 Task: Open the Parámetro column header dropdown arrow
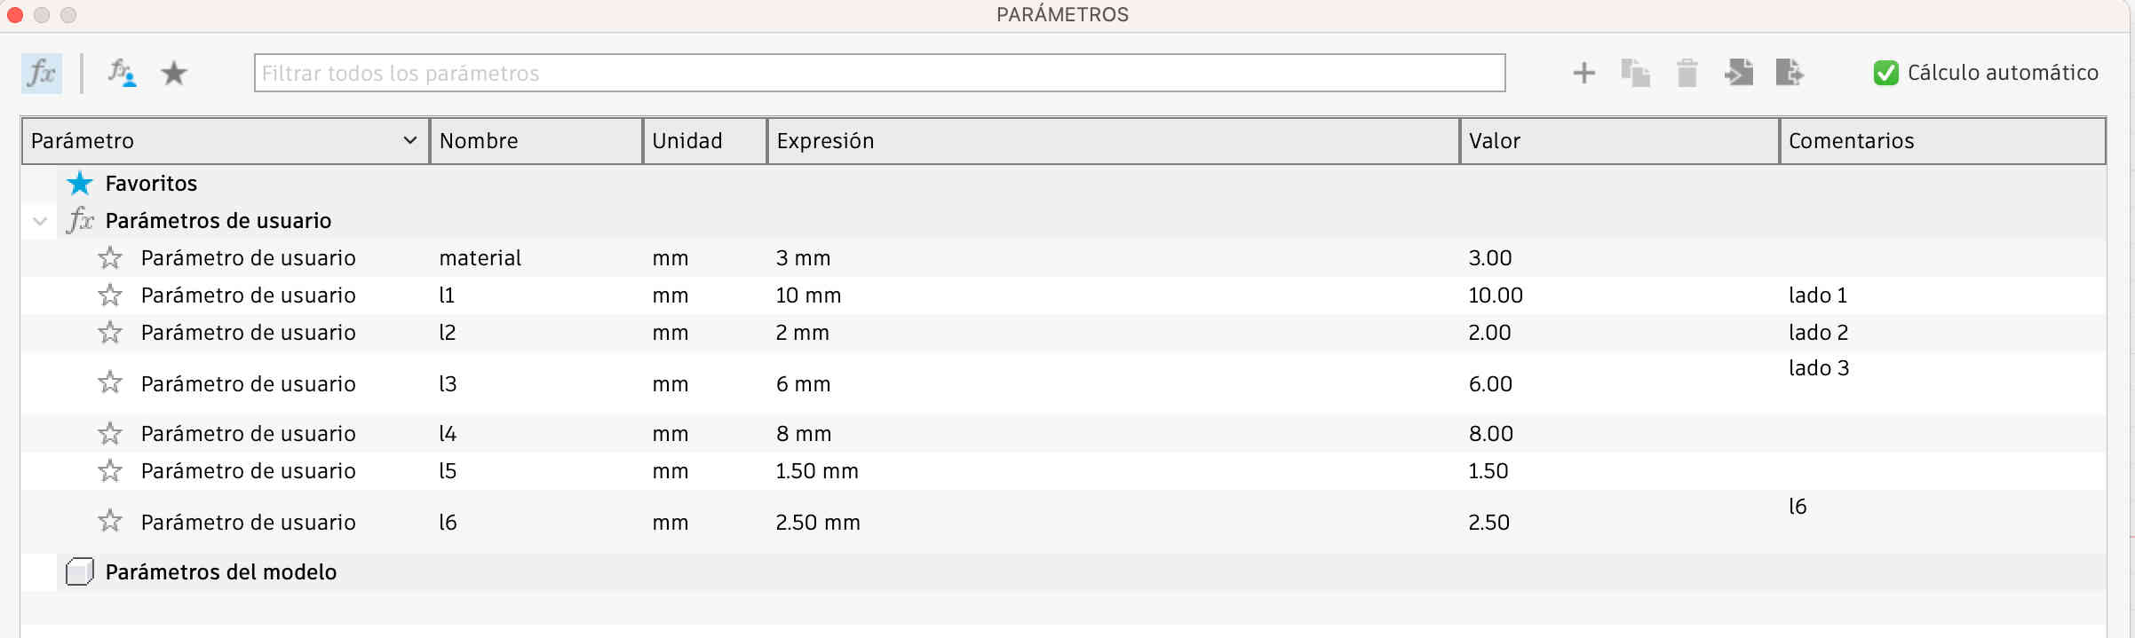point(409,140)
